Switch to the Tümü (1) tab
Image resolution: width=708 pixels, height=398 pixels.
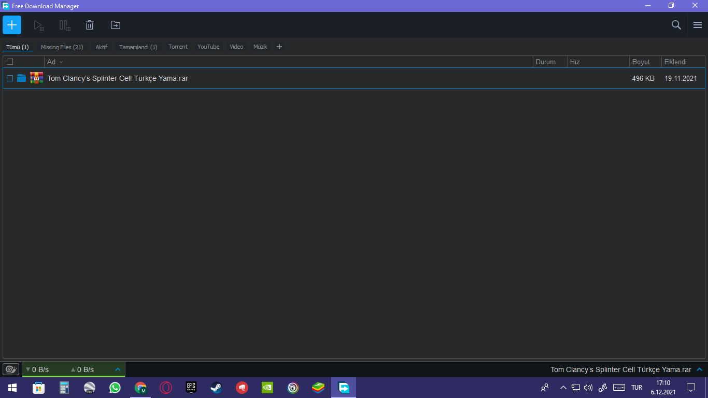pyautogui.click(x=18, y=47)
